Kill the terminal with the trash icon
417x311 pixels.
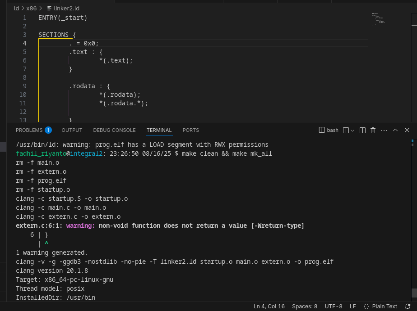pyautogui.click(x=373, y=130)
